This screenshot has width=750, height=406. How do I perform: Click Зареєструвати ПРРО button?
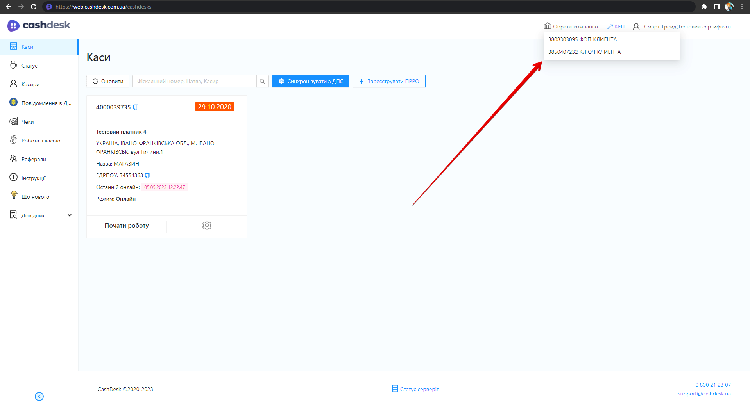pos(389,81)
